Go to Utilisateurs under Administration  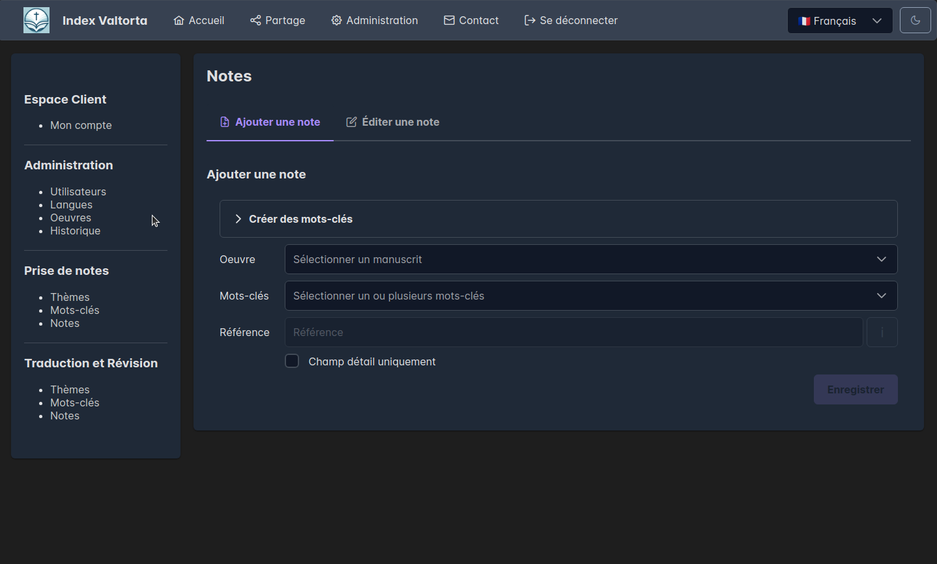click(78, 191)
